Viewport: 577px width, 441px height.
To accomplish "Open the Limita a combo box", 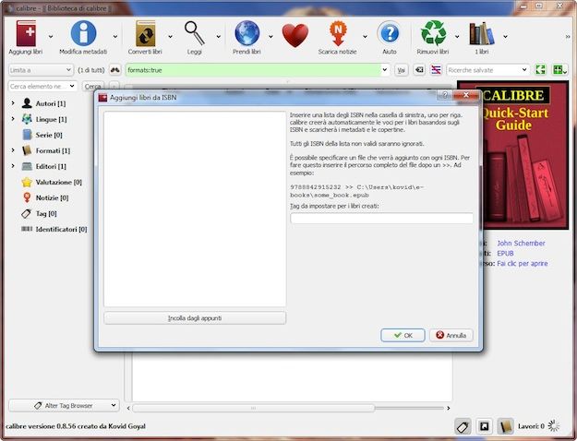I will click(x=41, y=70).
